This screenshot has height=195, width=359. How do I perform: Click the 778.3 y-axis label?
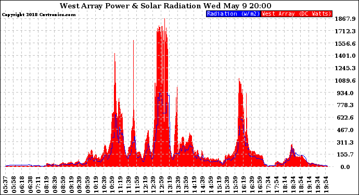point(345,105)
